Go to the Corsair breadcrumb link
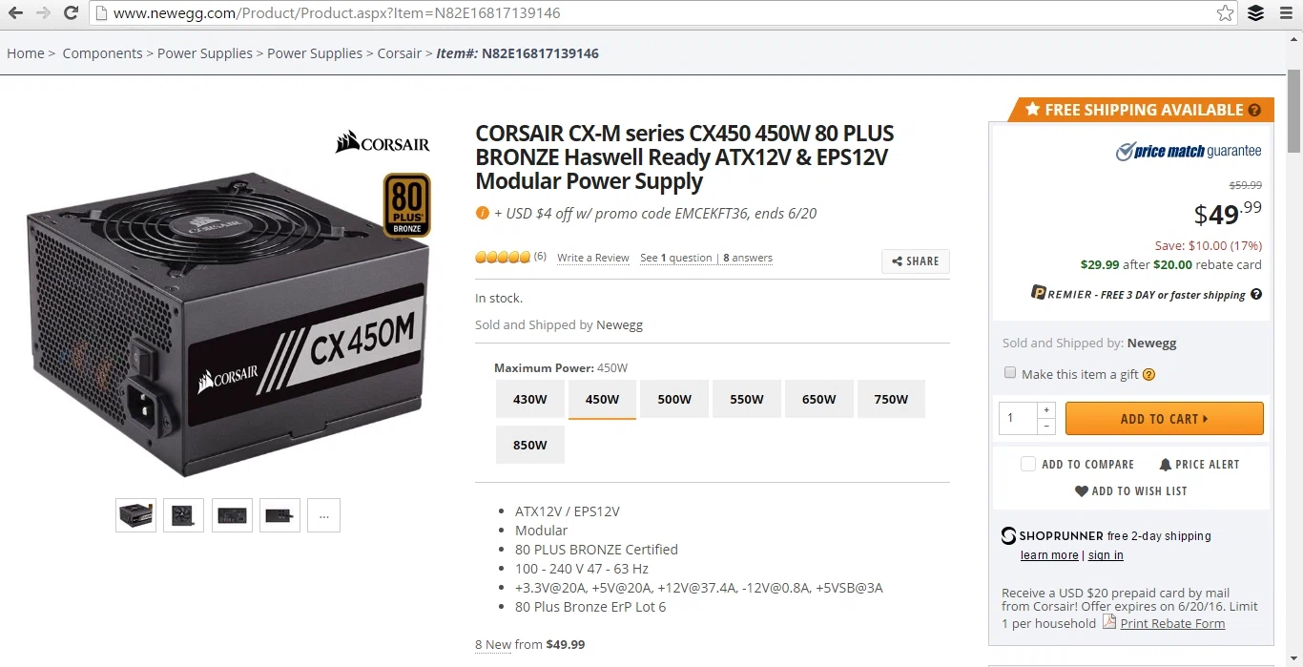 [x=399, y=53]
